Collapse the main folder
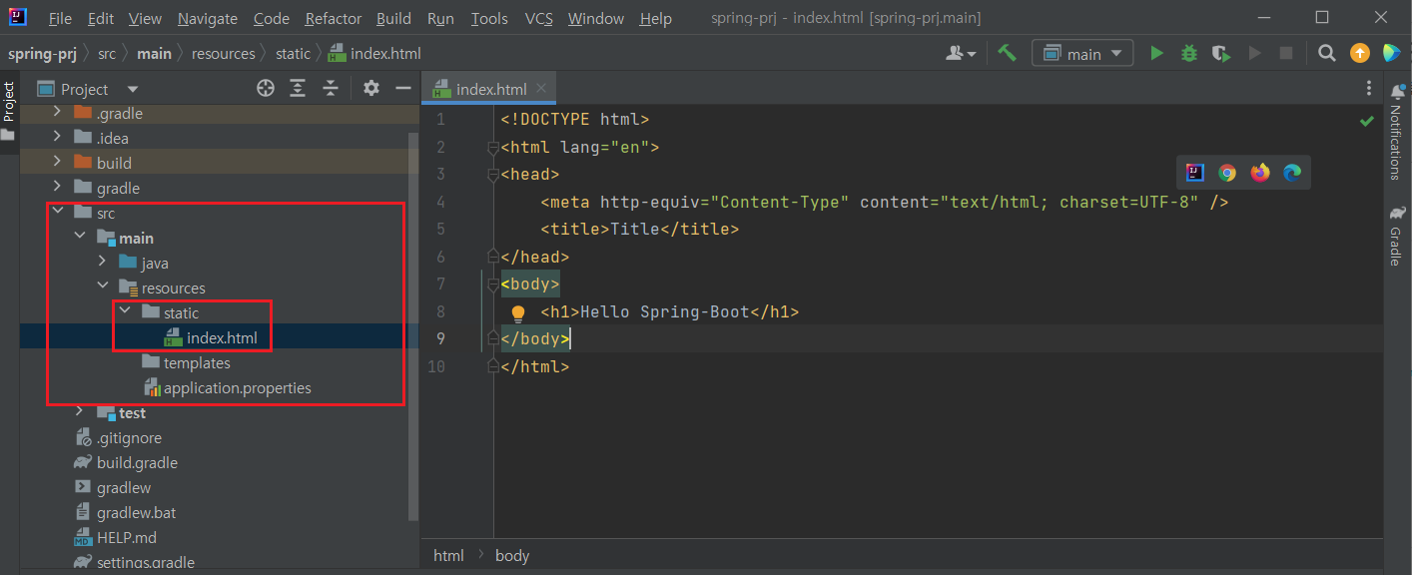The width and height of the screenshot is (1412, 575). 79,238
